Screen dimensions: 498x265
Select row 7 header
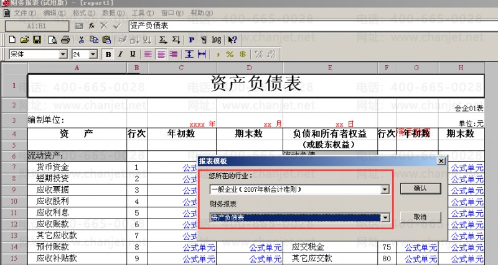[14, 167]
